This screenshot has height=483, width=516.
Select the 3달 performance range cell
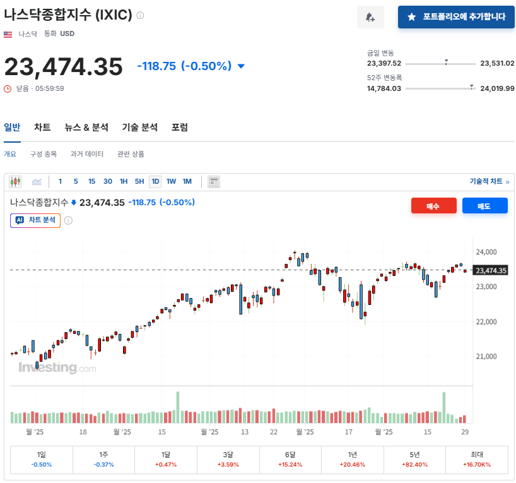pos(228,460)
